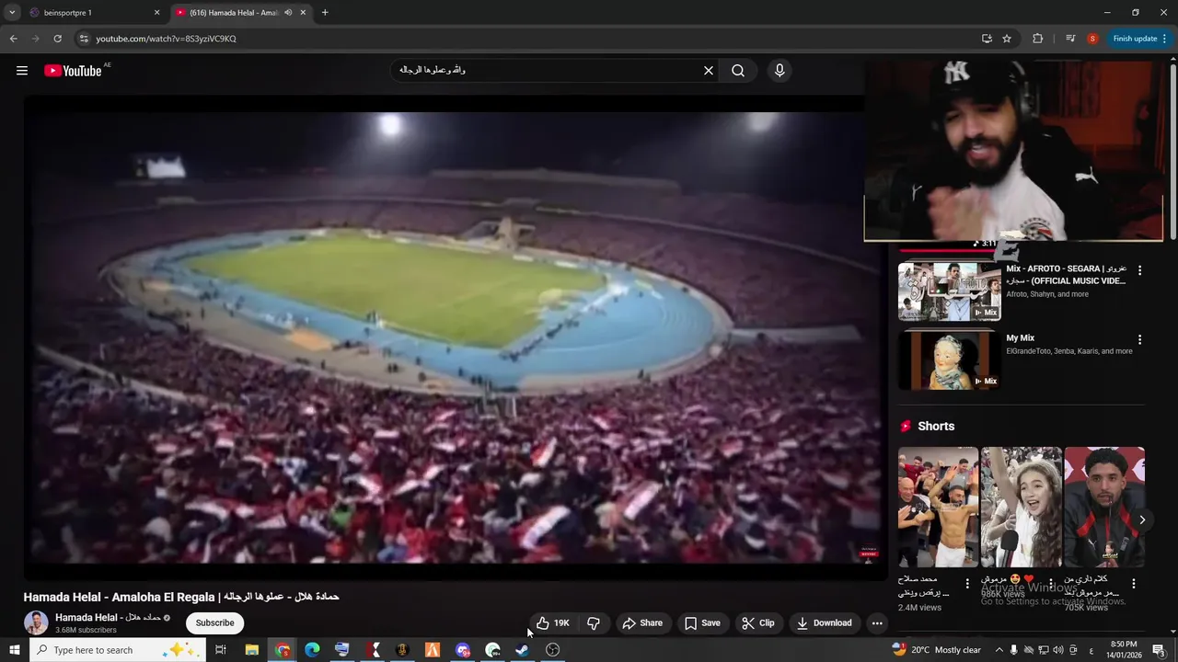This screenshot has width=1178, height=662.
Task: Open the Mix - AFROTO - SEGARA title
Action: pos(1066,275)
